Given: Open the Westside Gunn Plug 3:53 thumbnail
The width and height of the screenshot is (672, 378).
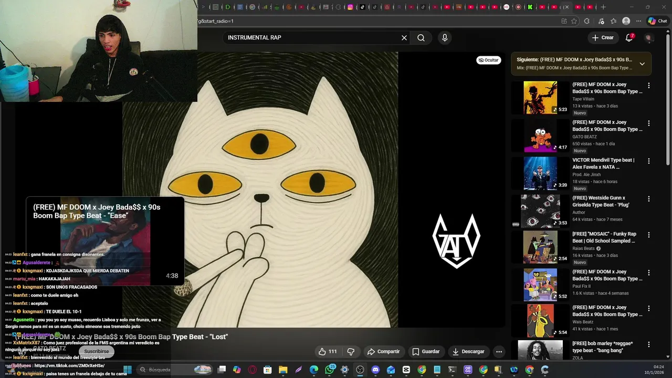Looking at the screenshot, I should click(x=540, y=211).
